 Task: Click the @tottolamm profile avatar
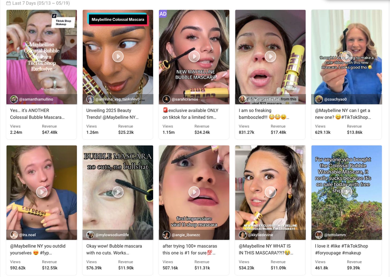[319, 235]
